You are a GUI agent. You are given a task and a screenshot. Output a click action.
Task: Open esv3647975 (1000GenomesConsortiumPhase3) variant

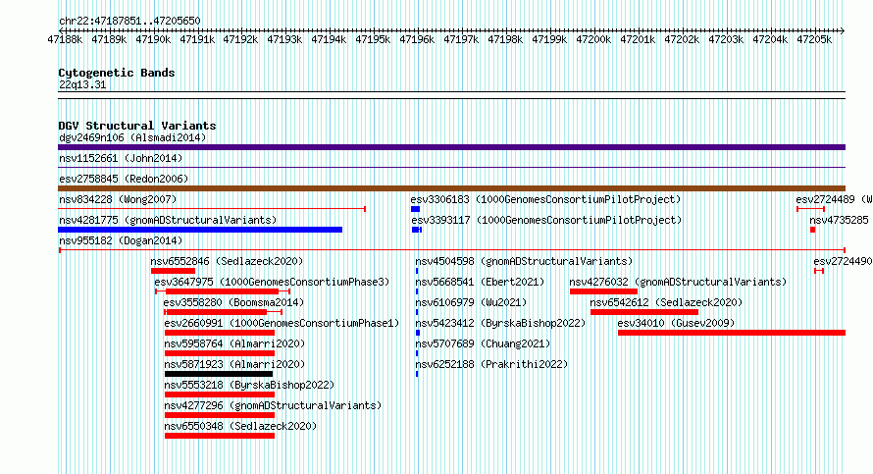[272, 282]
